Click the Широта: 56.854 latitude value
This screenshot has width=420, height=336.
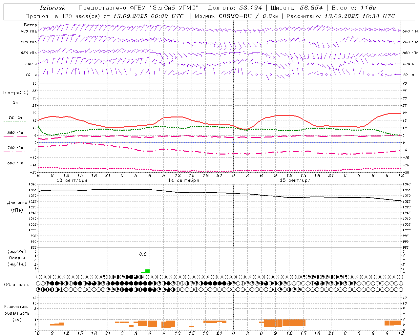coord(297,8)
